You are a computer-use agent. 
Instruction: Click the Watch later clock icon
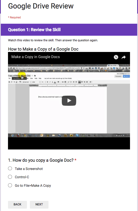[x=116, y=57]
